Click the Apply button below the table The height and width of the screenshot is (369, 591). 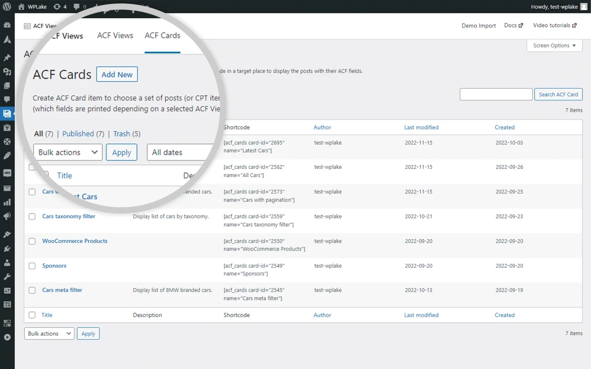click(88, 334)
